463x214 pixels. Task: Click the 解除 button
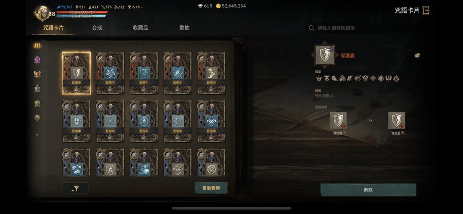pyautogui.click(x=368, y=190)
